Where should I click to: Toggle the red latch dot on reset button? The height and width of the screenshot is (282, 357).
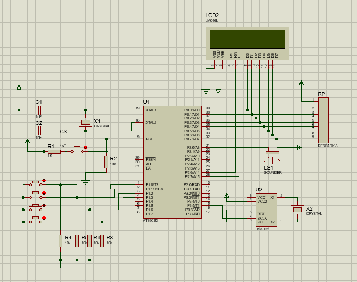(86, 147)
